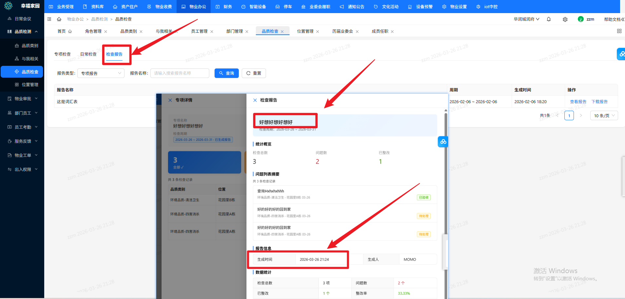625x299 pixels.
Task: Click the home icon in breadcrumb
Action: [x=59, y=19]
